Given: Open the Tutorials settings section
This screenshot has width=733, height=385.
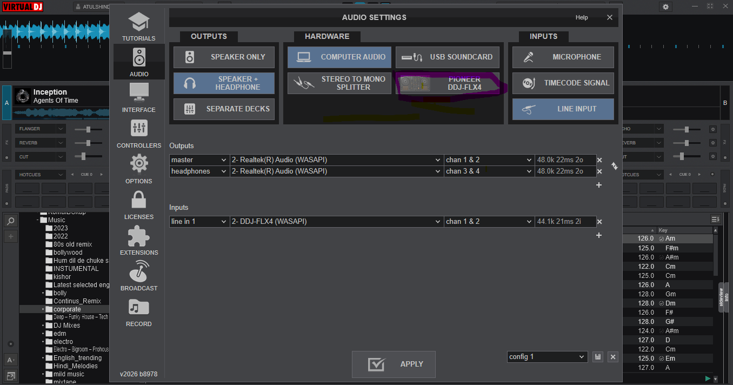Looking at the screenshot, I should click(138, 27).
